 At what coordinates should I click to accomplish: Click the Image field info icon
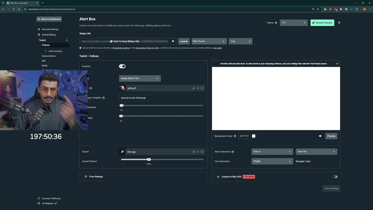pos(91,88)
